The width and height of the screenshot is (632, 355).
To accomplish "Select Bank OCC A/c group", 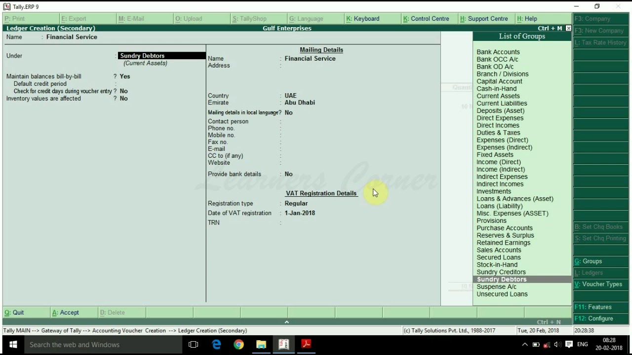I will pyautogui.click(x=497, y=59).
